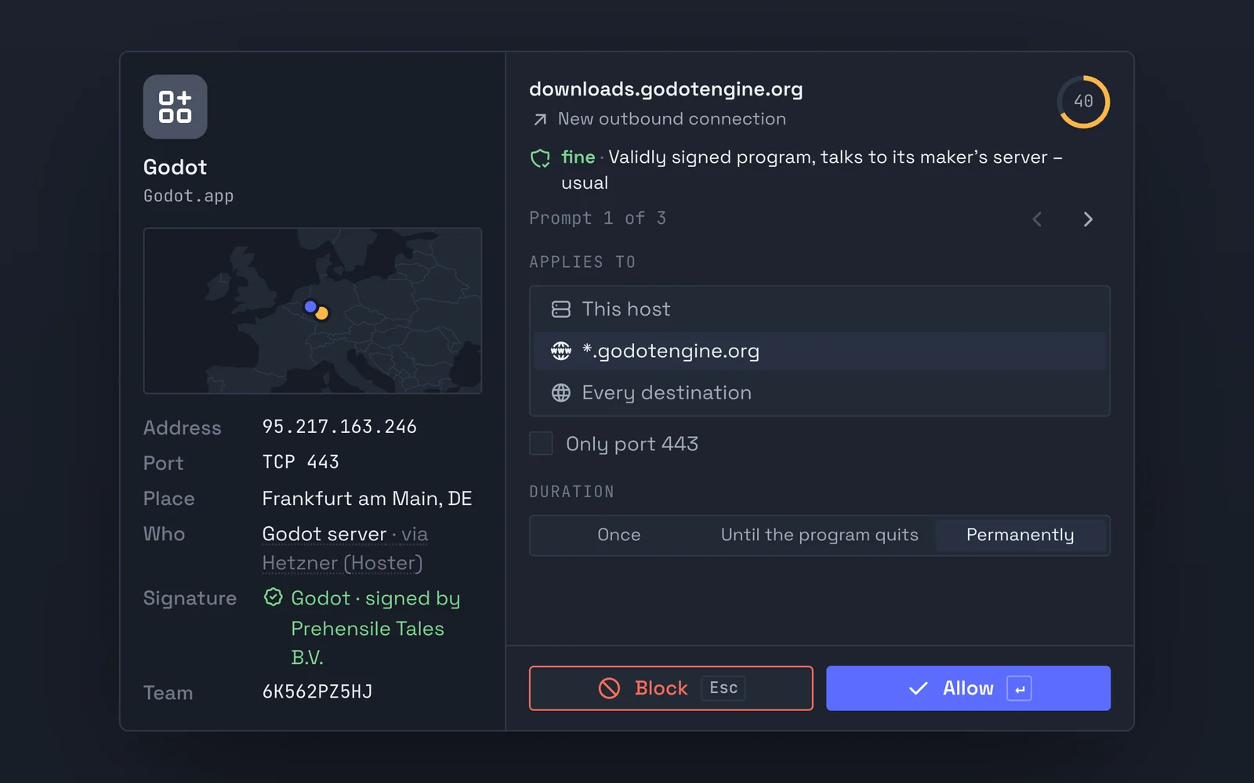Click the prohibit icon in Block button

click(x=609, y=688)
